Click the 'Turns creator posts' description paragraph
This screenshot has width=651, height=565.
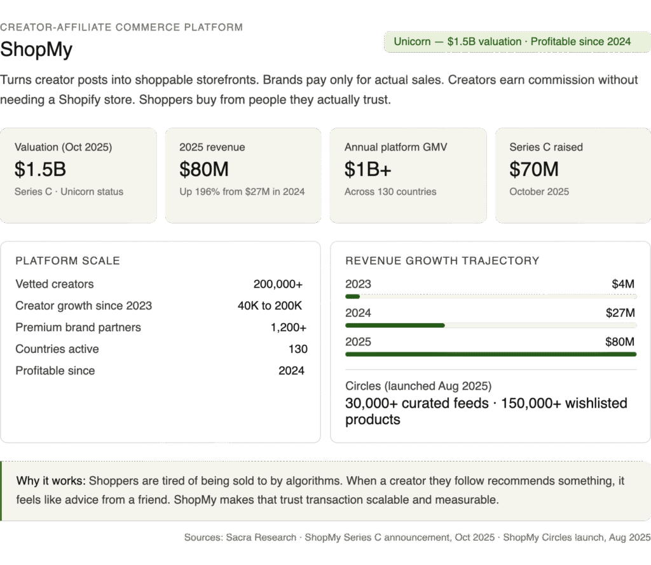click(319, 90)
